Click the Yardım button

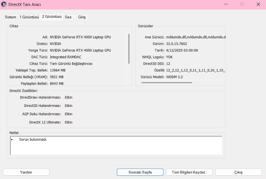(26, 172)
